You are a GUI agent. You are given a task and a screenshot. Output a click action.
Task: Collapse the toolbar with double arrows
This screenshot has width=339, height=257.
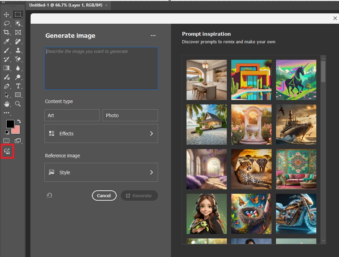coord(3,2)
